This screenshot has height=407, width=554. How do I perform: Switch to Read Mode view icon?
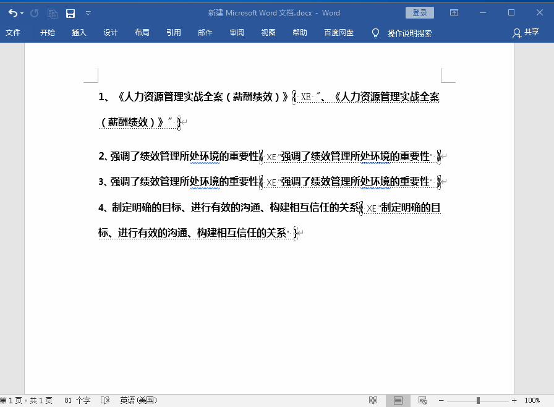[373, 400]
